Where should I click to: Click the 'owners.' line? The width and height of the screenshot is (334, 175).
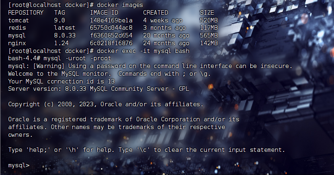[20, 135]
